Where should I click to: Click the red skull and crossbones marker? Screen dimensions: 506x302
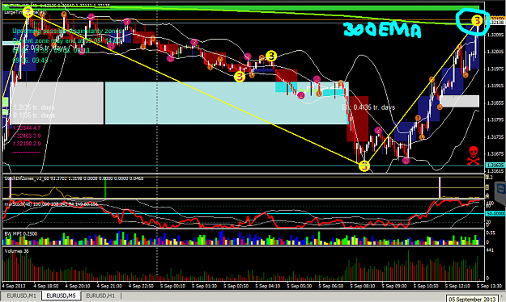point(473,156)
